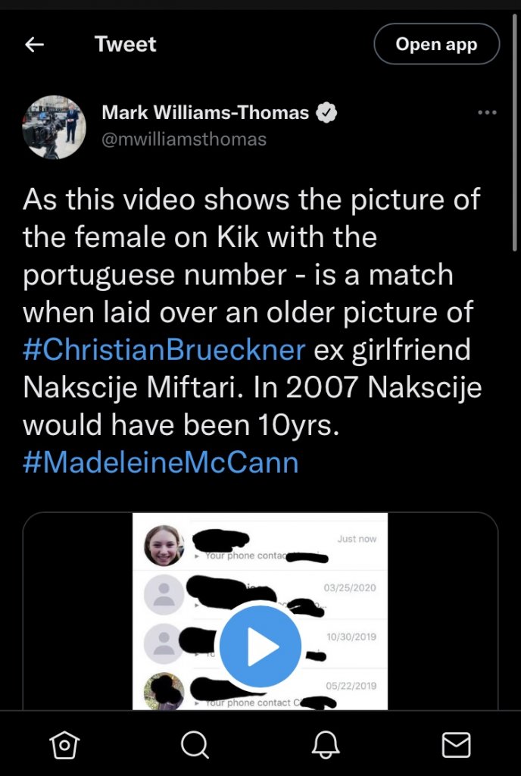The width and height of the screenshot is (521, 776).
Task: Open Search from the bottom navigation
Action: 195,746
